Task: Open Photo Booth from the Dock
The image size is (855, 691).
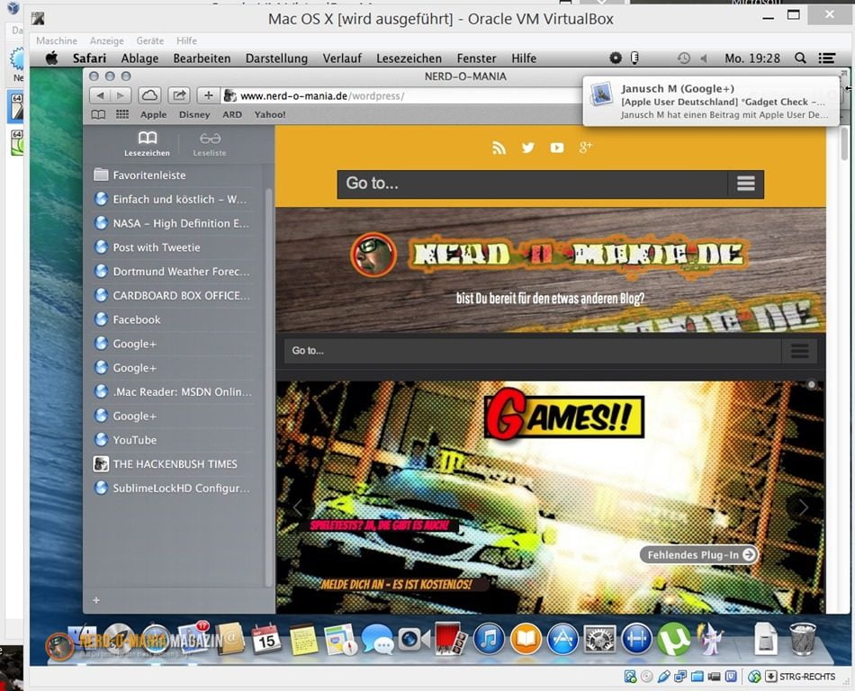Action: (451, 639)
